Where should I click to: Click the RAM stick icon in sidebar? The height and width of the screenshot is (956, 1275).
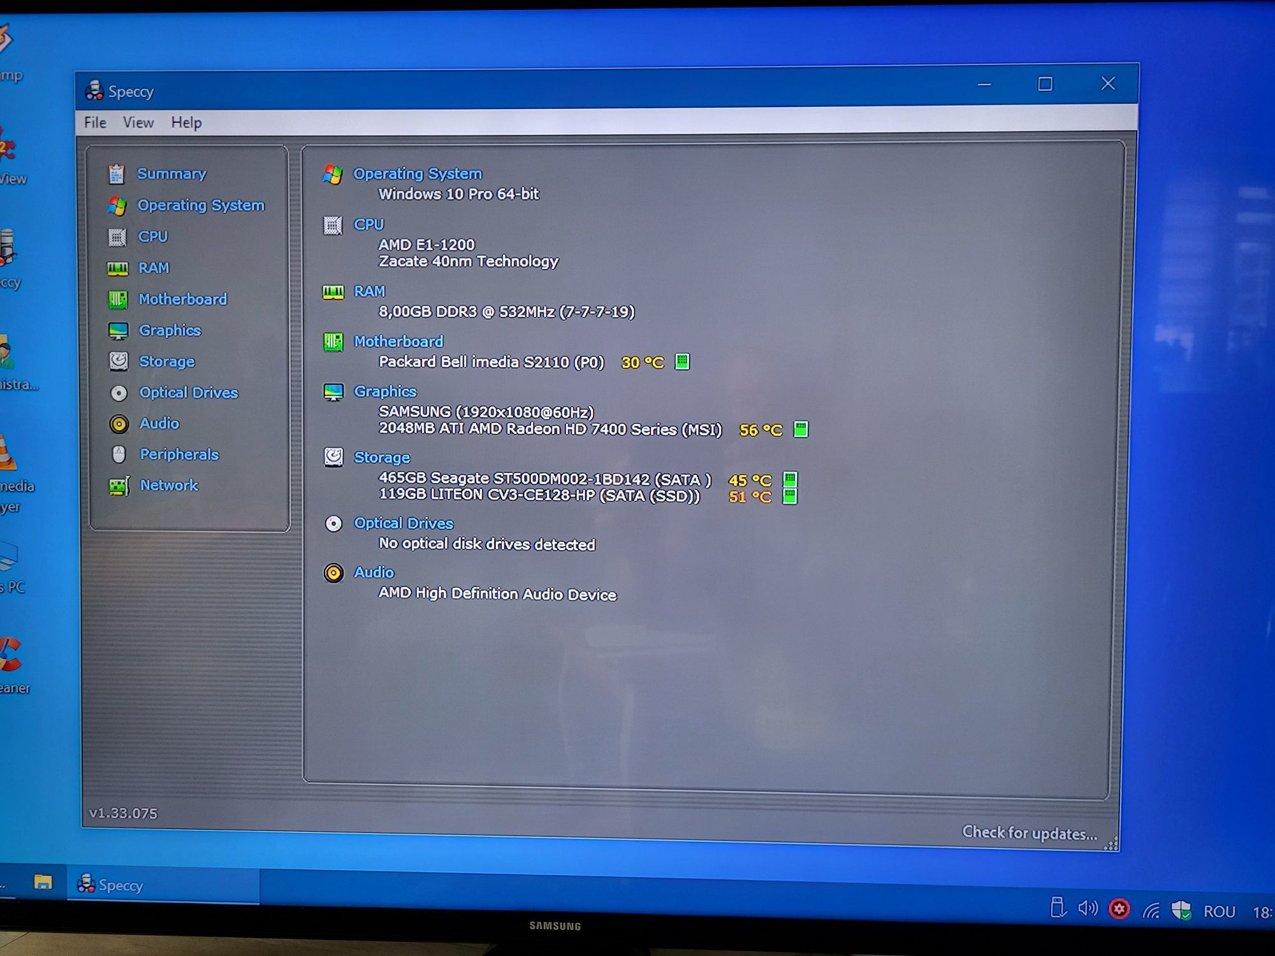coord(117,268)
